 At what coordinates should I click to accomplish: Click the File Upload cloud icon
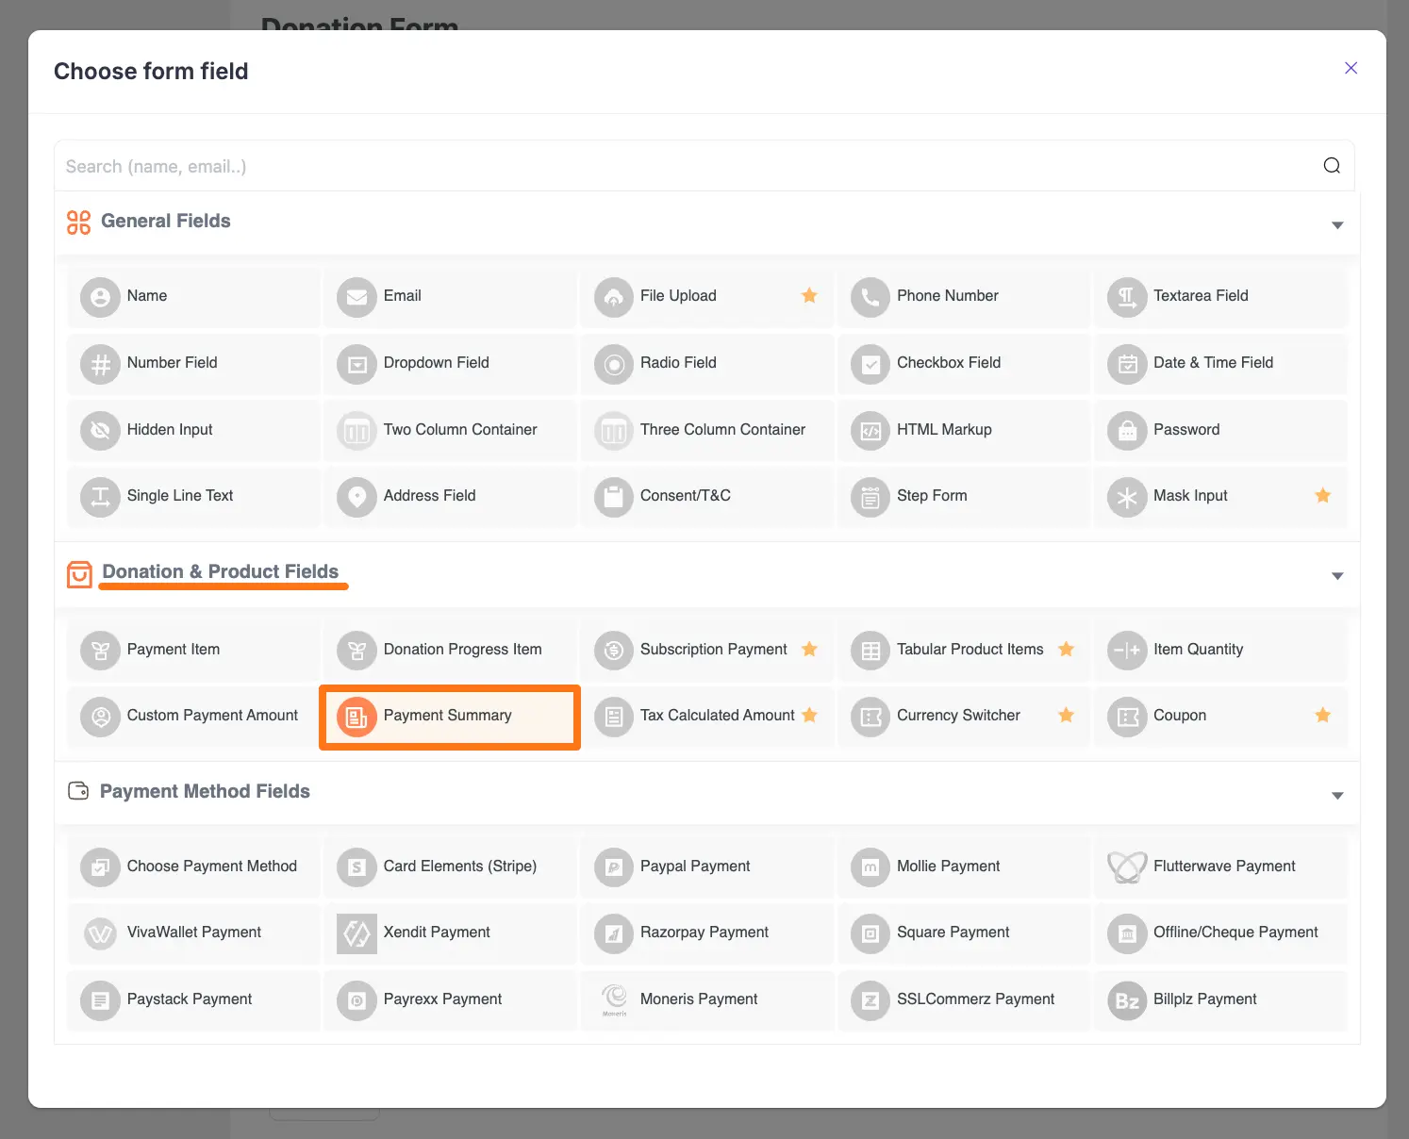613,296
